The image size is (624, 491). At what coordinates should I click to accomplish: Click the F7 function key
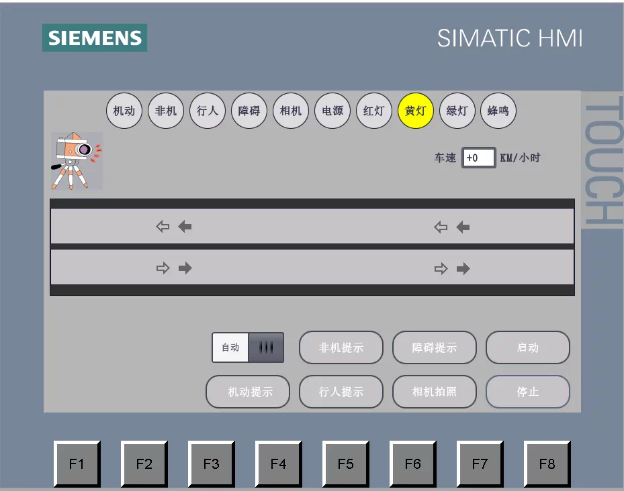480,463
